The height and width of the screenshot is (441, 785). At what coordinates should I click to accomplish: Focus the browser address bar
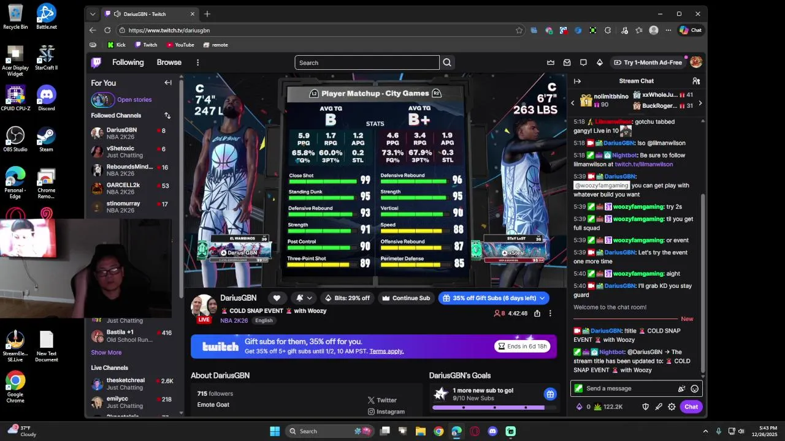pyautogui.click(x=320, y=30)
